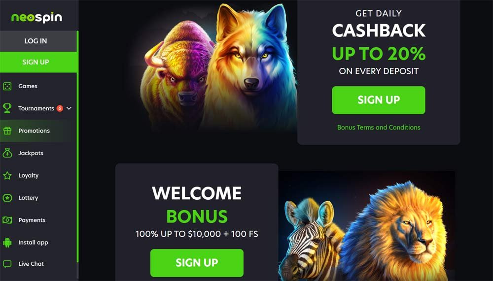Click SIGN UP under Welcome Bonus
The height and width of the screenshot is (281, 493).
click(197, 263)
